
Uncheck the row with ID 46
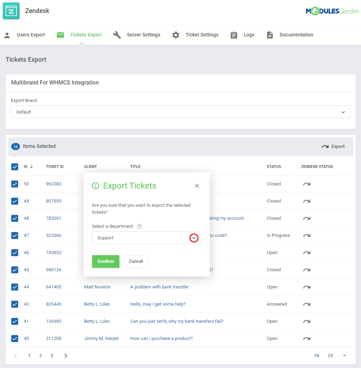15,253
